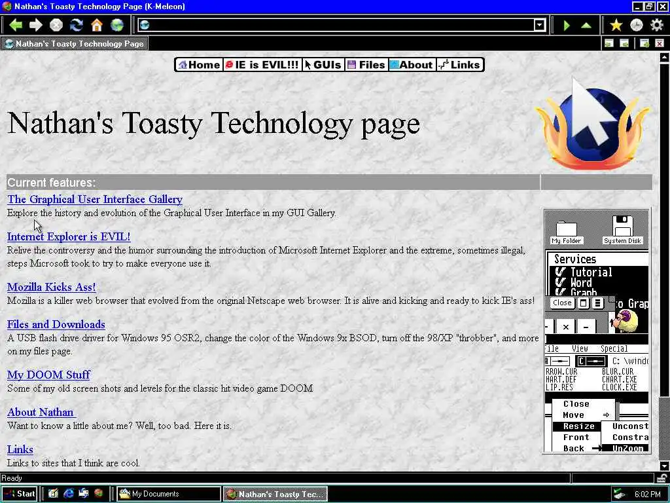Screen dimensions: 670x503
Task: Open the Links nav button
Action: 460,65
